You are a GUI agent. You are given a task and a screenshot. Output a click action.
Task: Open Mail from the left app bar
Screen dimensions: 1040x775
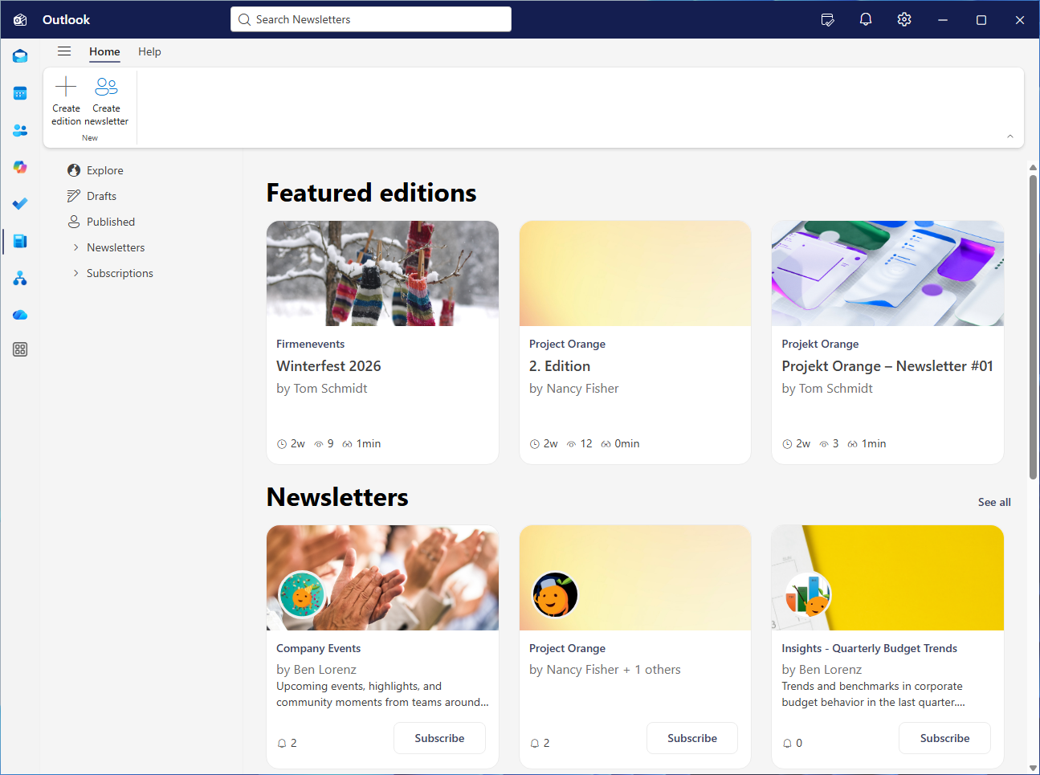(x=20, y=56)
